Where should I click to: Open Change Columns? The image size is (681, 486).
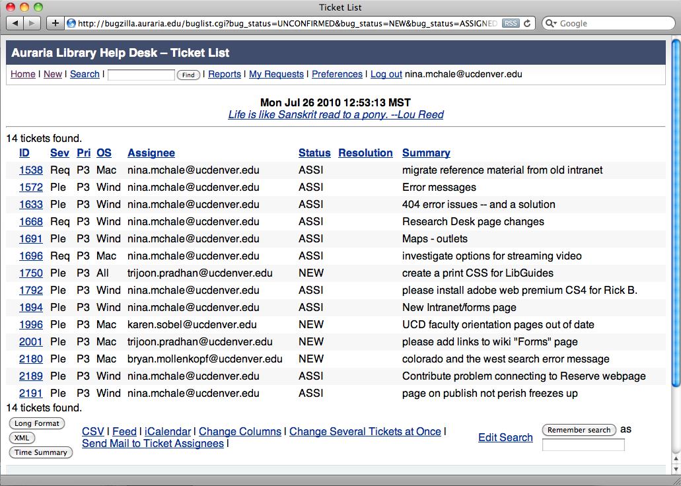click(240, 431)
